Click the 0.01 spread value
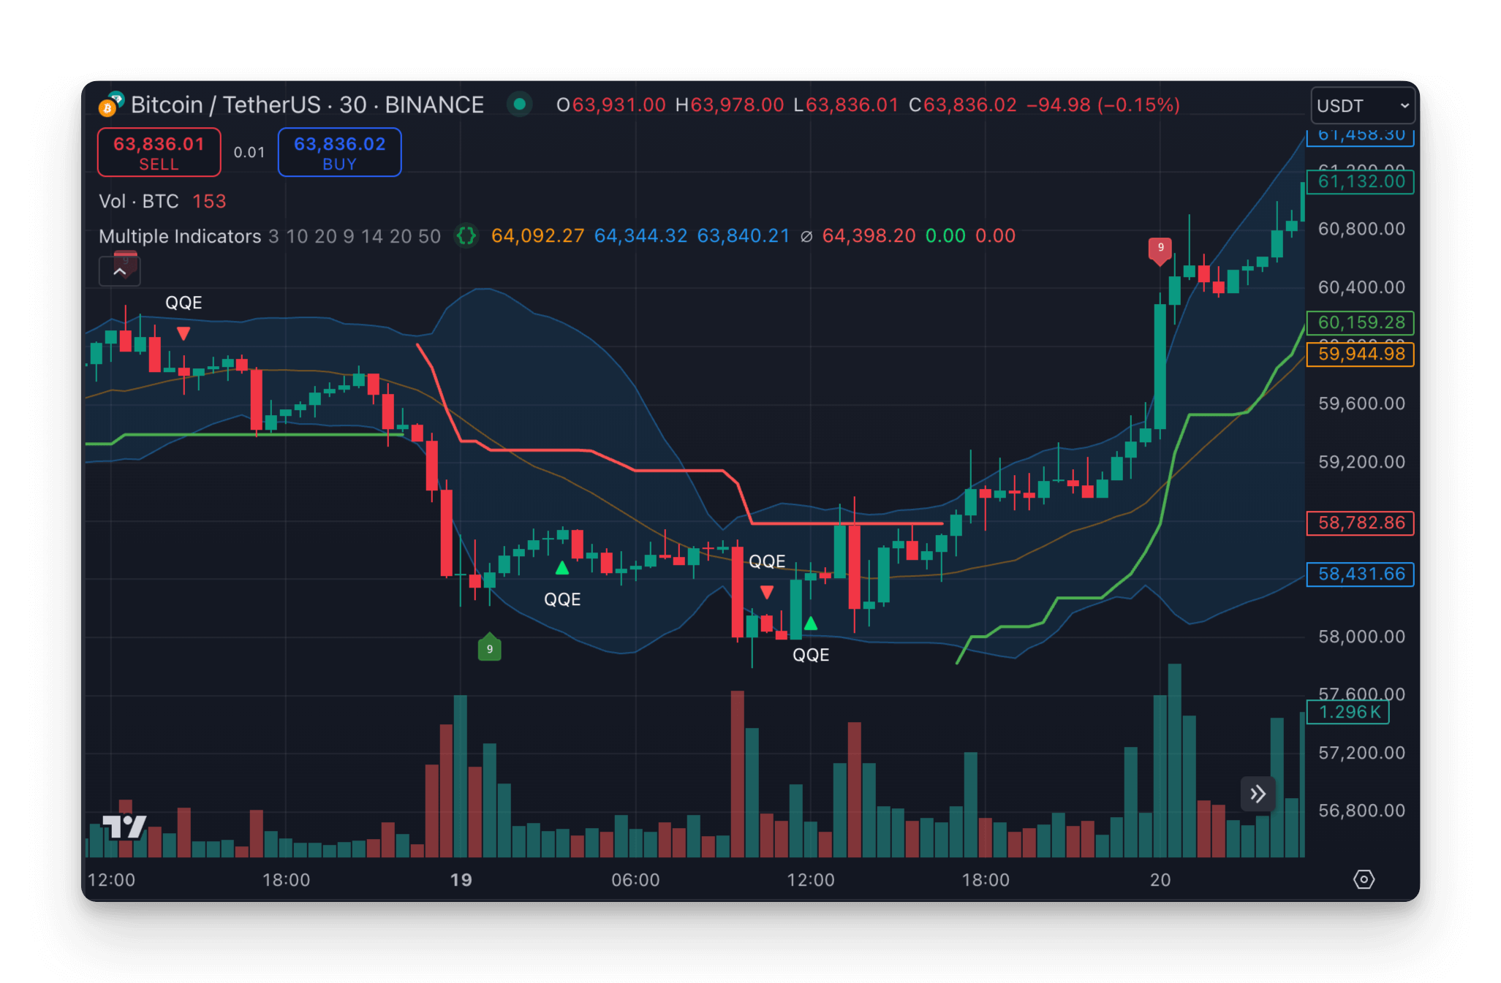Image resolution: width=1501 pixels, height=983 pixels. pos(249,152)
